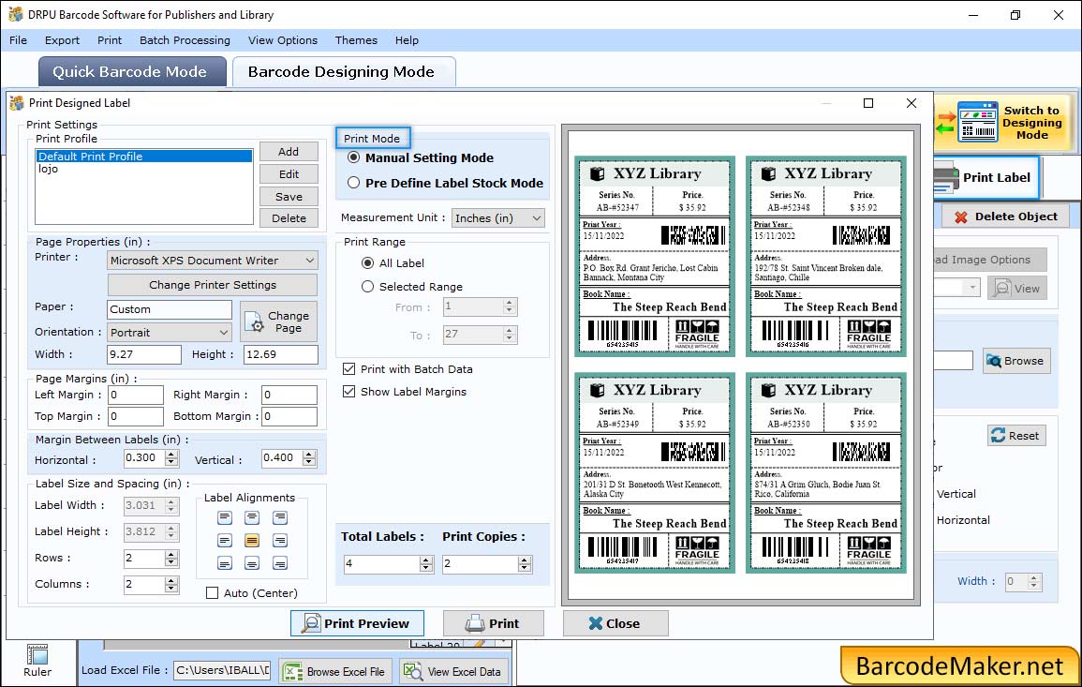1082x687 pixels.
Task: Click the Change Page button
Action: (x=279, y=321)
